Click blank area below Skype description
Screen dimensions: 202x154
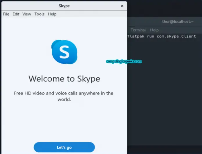(x=64, y=122)
